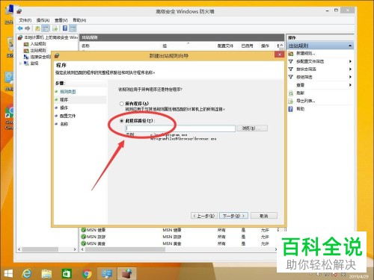The width and height of the screenshot is (374, 280).
Task: Click the green check icon of MSN 健康 rule
Action: click(84, 230)
